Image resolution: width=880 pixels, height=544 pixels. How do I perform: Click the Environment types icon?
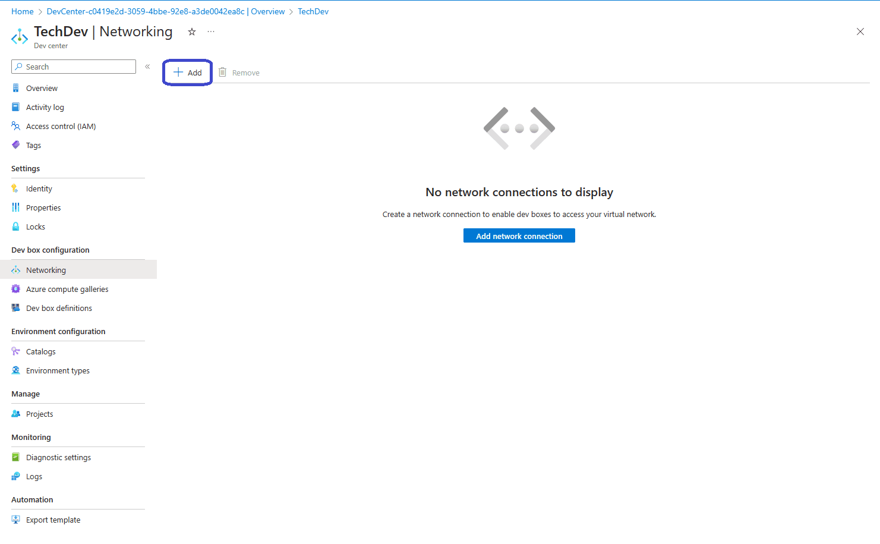pyautogui.click(x=16, y=370)
